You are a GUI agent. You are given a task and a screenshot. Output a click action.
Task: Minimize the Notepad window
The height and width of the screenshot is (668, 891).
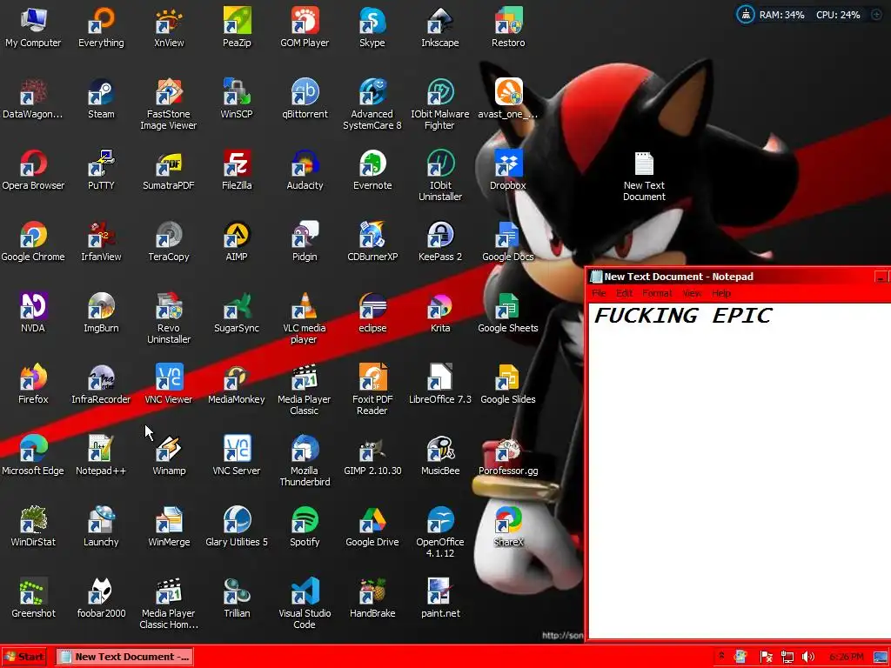881,277
